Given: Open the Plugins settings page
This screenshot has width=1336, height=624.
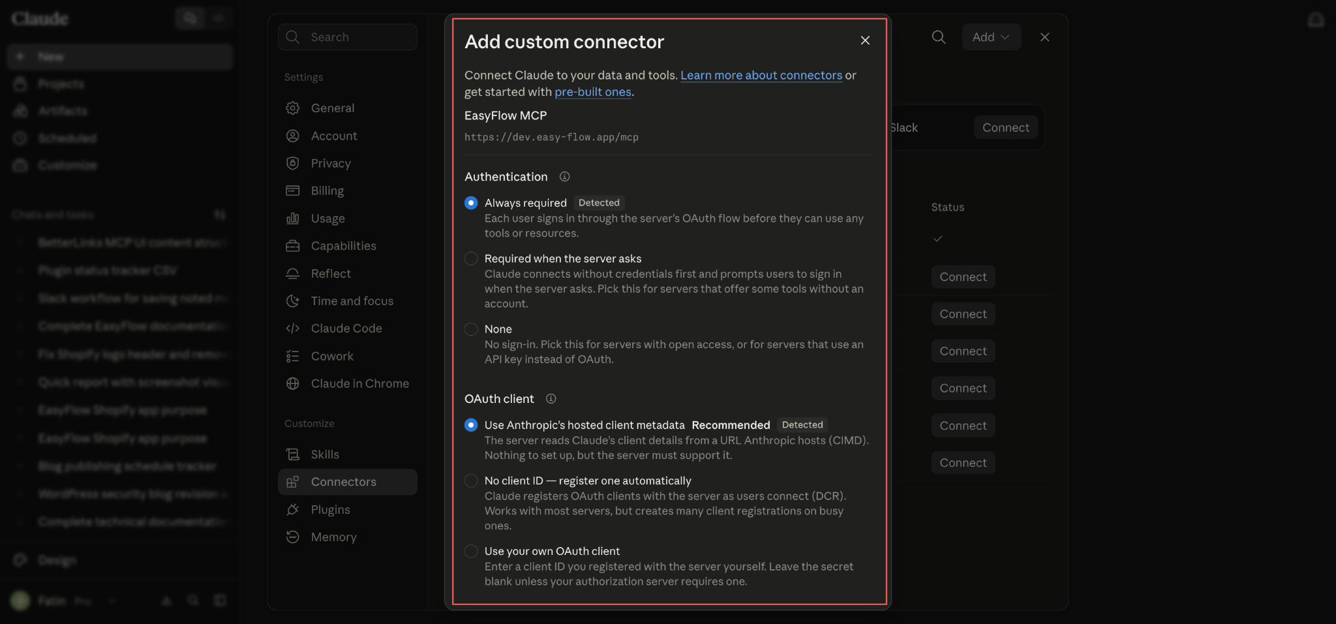Looking at the screenshot, I should pyautogui.click(x=348, y=509).
